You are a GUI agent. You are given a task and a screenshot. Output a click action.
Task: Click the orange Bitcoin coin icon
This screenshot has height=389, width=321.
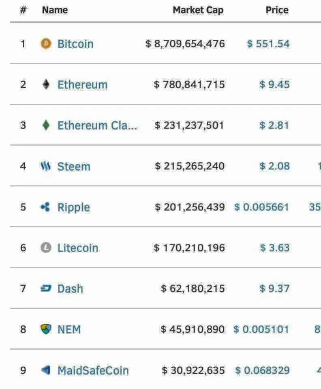pos(46,44)
